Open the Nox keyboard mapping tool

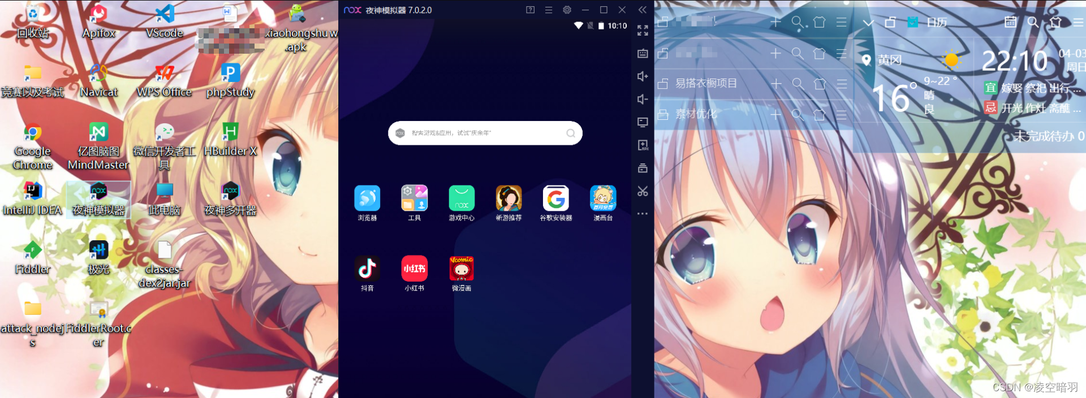(x=643, y=54)
